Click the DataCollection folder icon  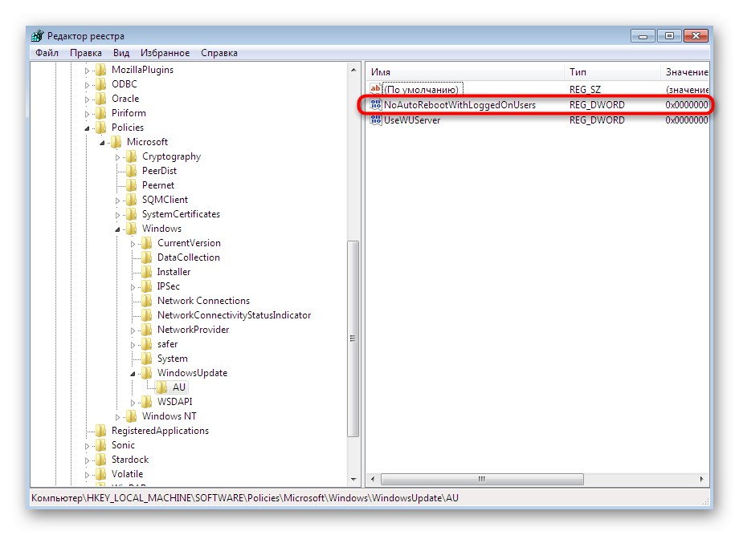coord(146,257)
